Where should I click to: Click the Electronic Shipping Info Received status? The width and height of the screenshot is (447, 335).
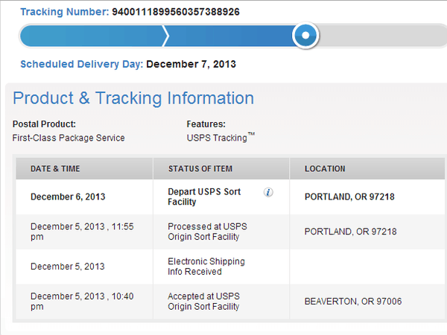pos(206,267)
